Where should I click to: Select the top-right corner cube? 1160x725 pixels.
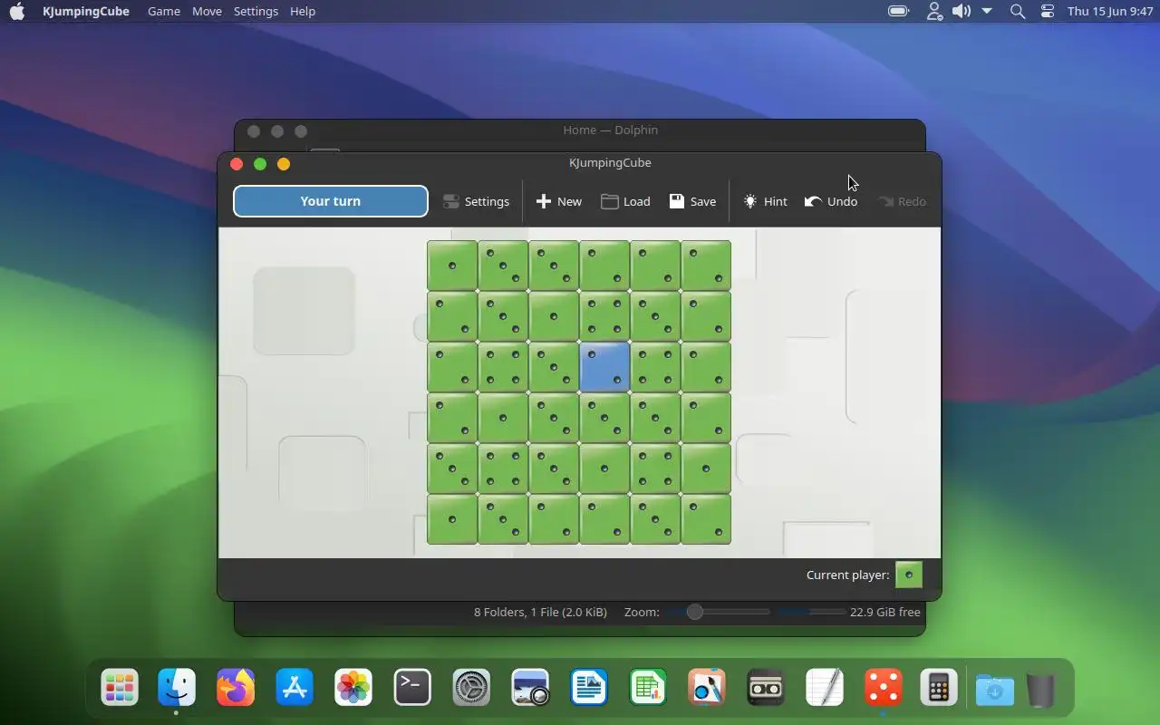click(706, 266)
